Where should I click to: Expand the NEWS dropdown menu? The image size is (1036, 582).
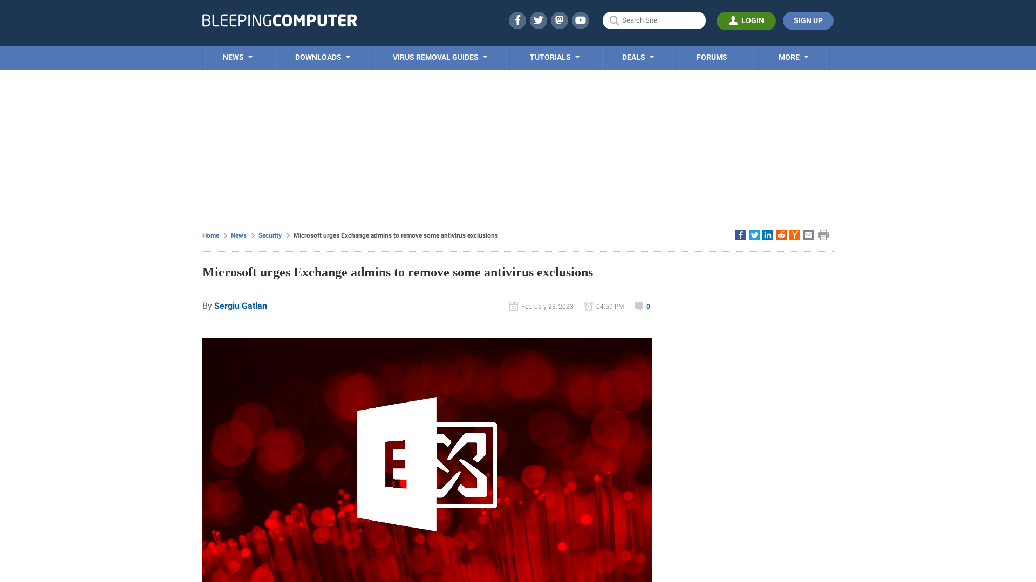pyautogui.click(x=237, y=58)
